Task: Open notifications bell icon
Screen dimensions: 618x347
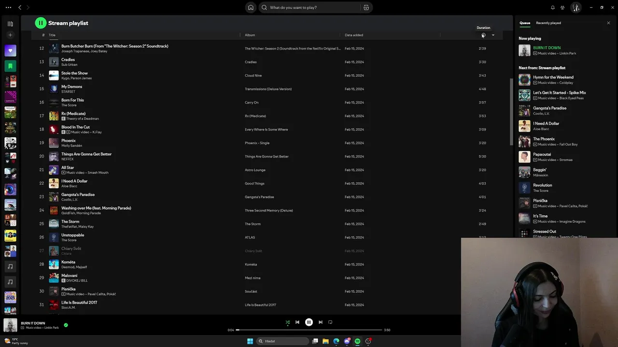Action: [x=553, y=7]
